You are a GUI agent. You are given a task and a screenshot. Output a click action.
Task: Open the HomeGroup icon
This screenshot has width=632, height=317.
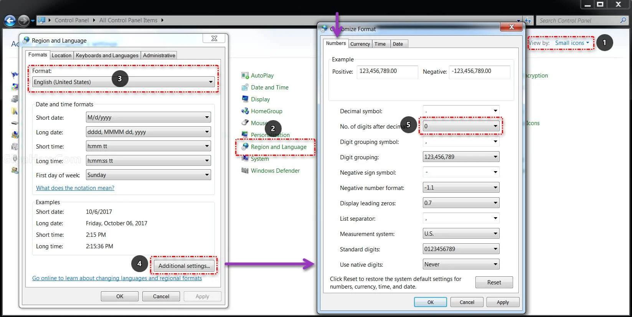(245, 111)
